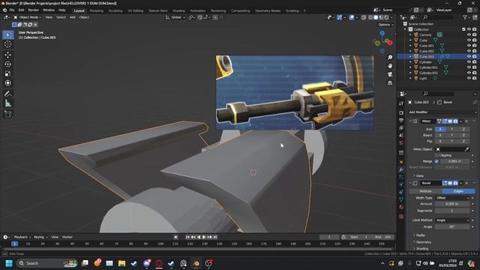Disable Cube.002 in renders camera icon

(475, 51)
